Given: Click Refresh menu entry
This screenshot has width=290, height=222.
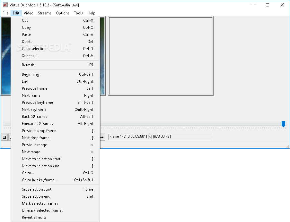Looking at the screenshot, I should (x=55, y=65).
